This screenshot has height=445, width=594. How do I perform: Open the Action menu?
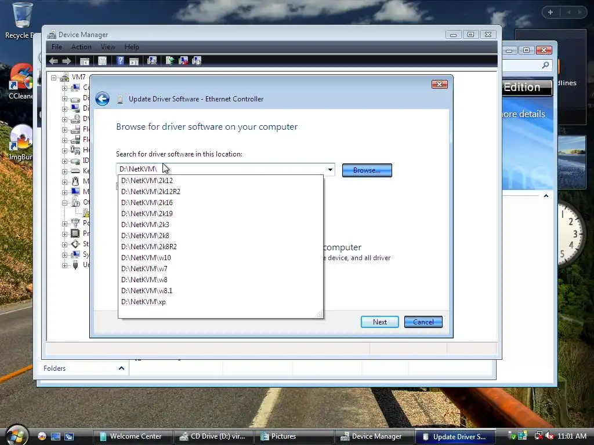pyautogui.click(x=81, y=47)
